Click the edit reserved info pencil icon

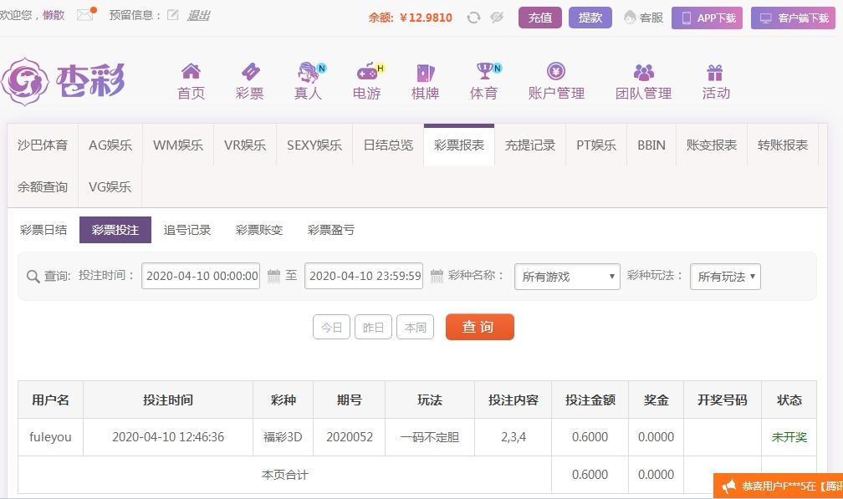pyautogui.click(x=173, y=15)
